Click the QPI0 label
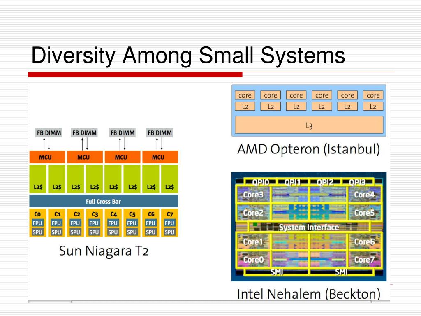The width and height of the screenshot is (421, 316). (x=260, y=182)
